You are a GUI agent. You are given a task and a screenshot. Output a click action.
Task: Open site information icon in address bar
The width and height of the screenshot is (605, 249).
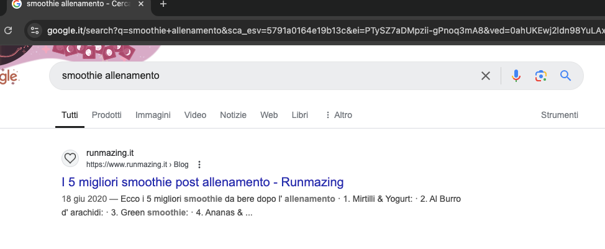pos(35,30)
